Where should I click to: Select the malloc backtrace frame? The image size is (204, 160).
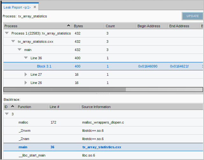(x=24, y=122)
